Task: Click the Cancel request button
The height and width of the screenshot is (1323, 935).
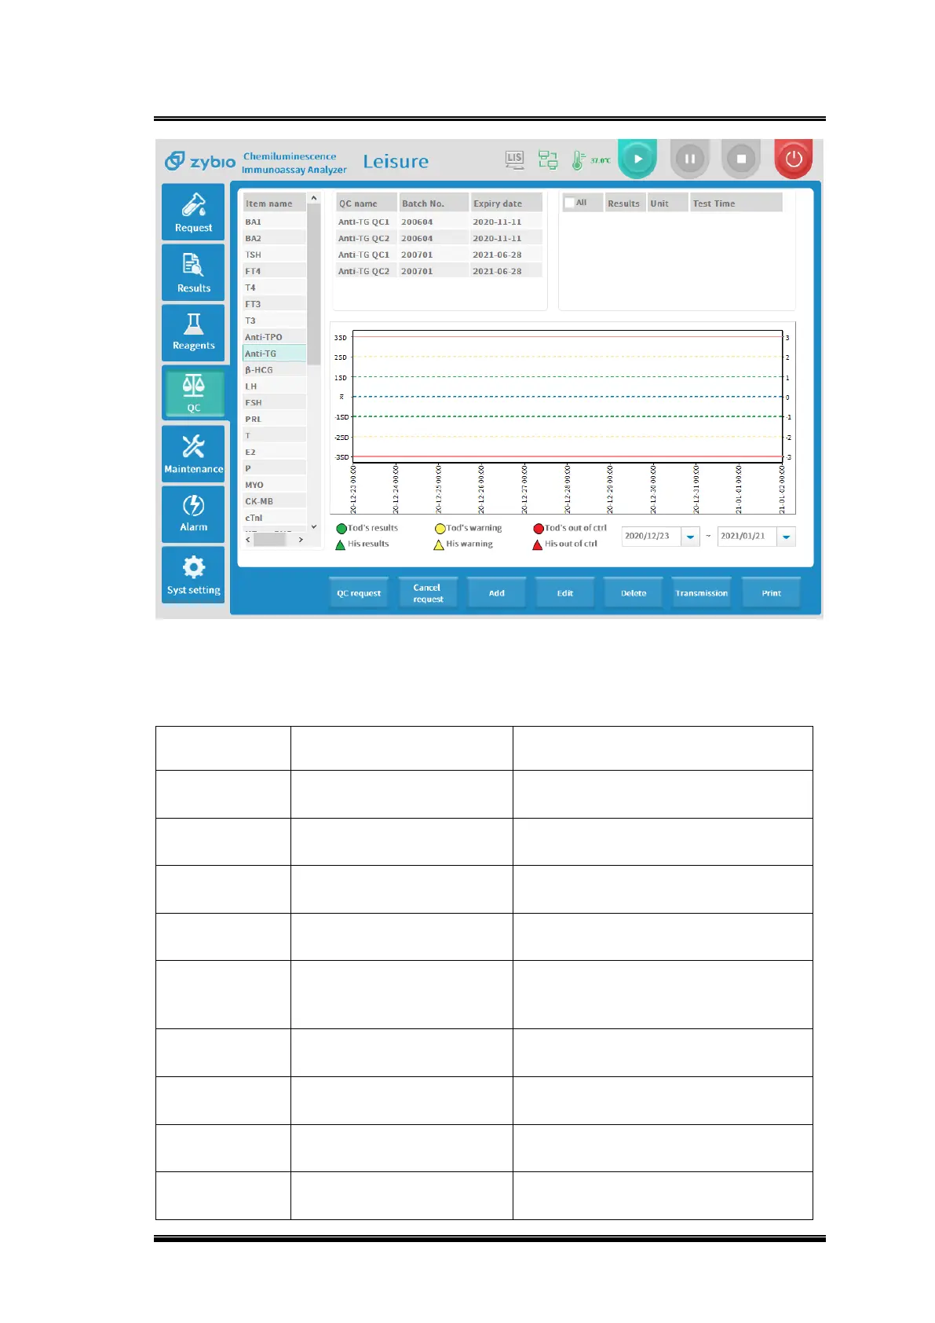Action: click(428, 593)
